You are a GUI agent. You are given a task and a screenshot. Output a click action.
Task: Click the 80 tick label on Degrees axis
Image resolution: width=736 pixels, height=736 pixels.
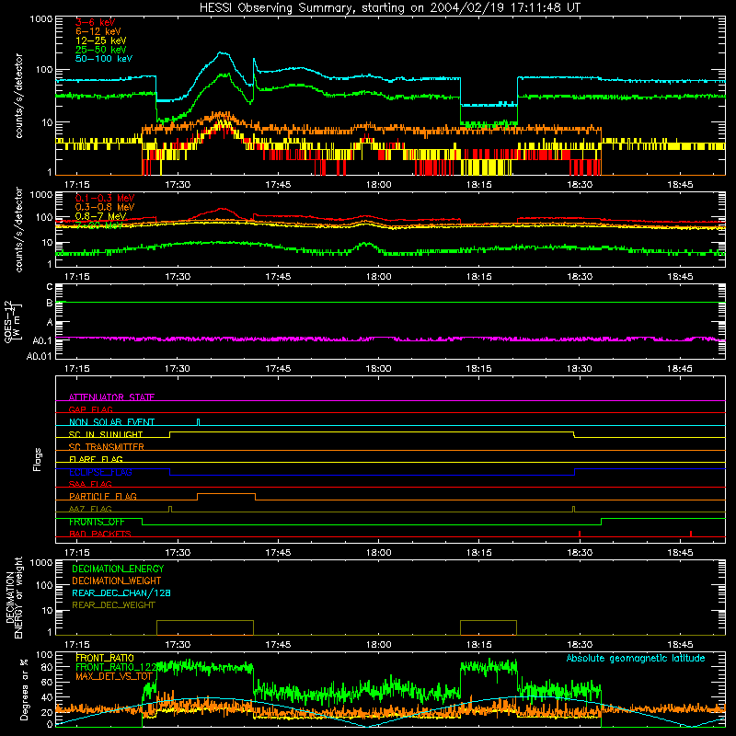[x=48, y=667]
